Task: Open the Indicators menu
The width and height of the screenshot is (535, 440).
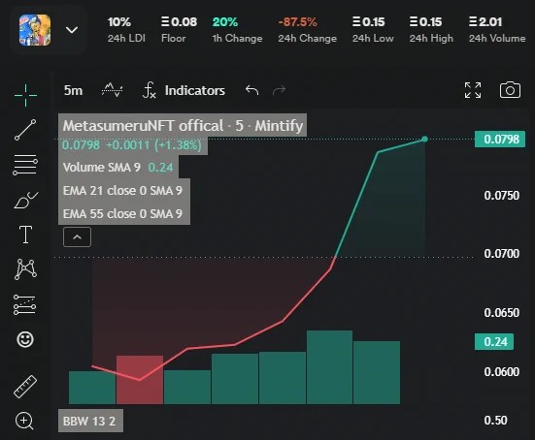Action: pyautogui.click(x=195, y=90)
